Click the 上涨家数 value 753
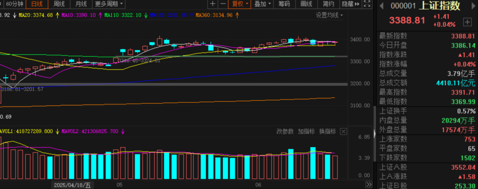Image resolution: width=478 pixels, height=189 pixels. pos(470,139)
